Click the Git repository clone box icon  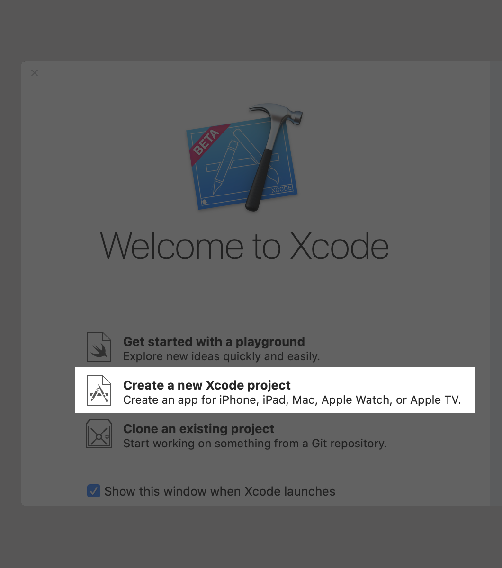pyautogui.click(x=99, y=434)
